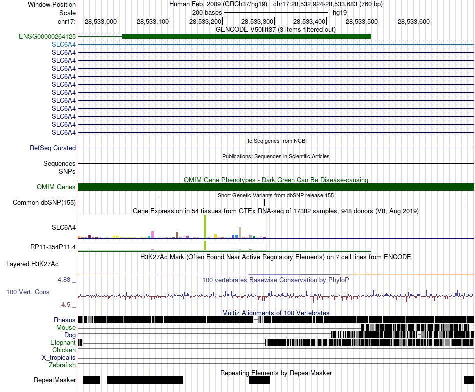The height and width of the screenshot is (392, 475).
Task: Click the dbSNP variant tick at far right
Action: pyautogui.click(x=464, y=202)
